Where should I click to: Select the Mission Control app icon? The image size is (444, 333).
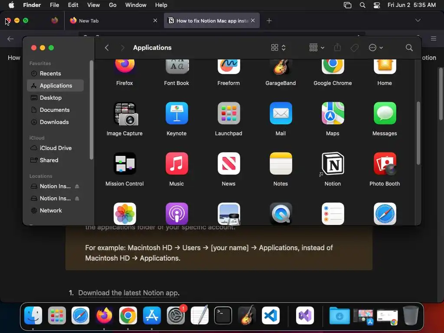coord(124,163)
